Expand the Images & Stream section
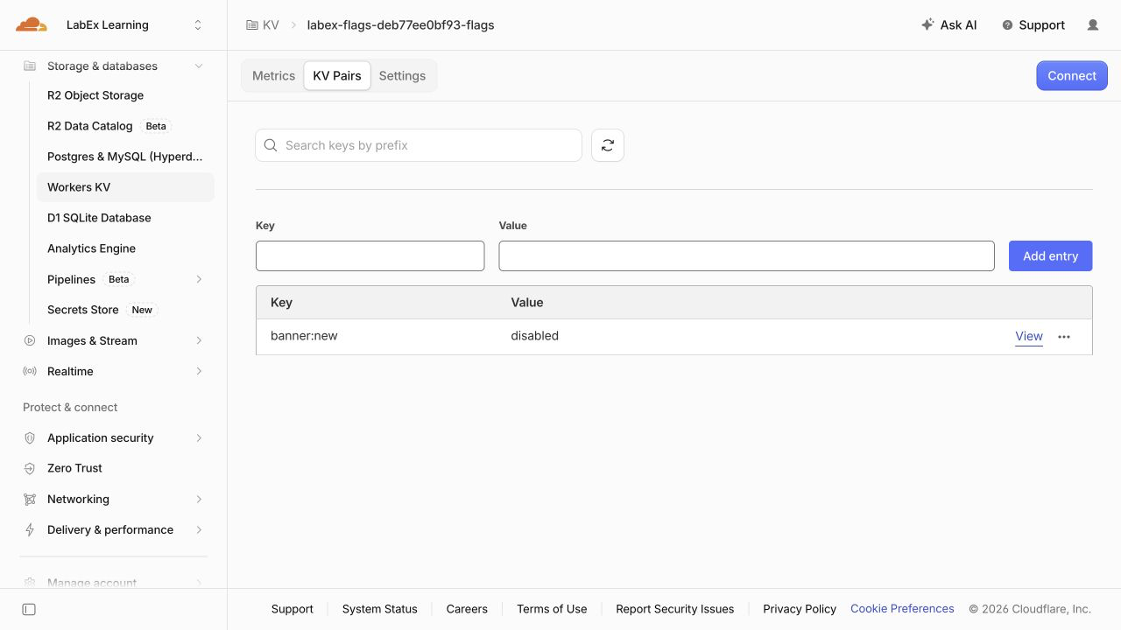This screenshot has height=630, width=1121. pos(199,340)
